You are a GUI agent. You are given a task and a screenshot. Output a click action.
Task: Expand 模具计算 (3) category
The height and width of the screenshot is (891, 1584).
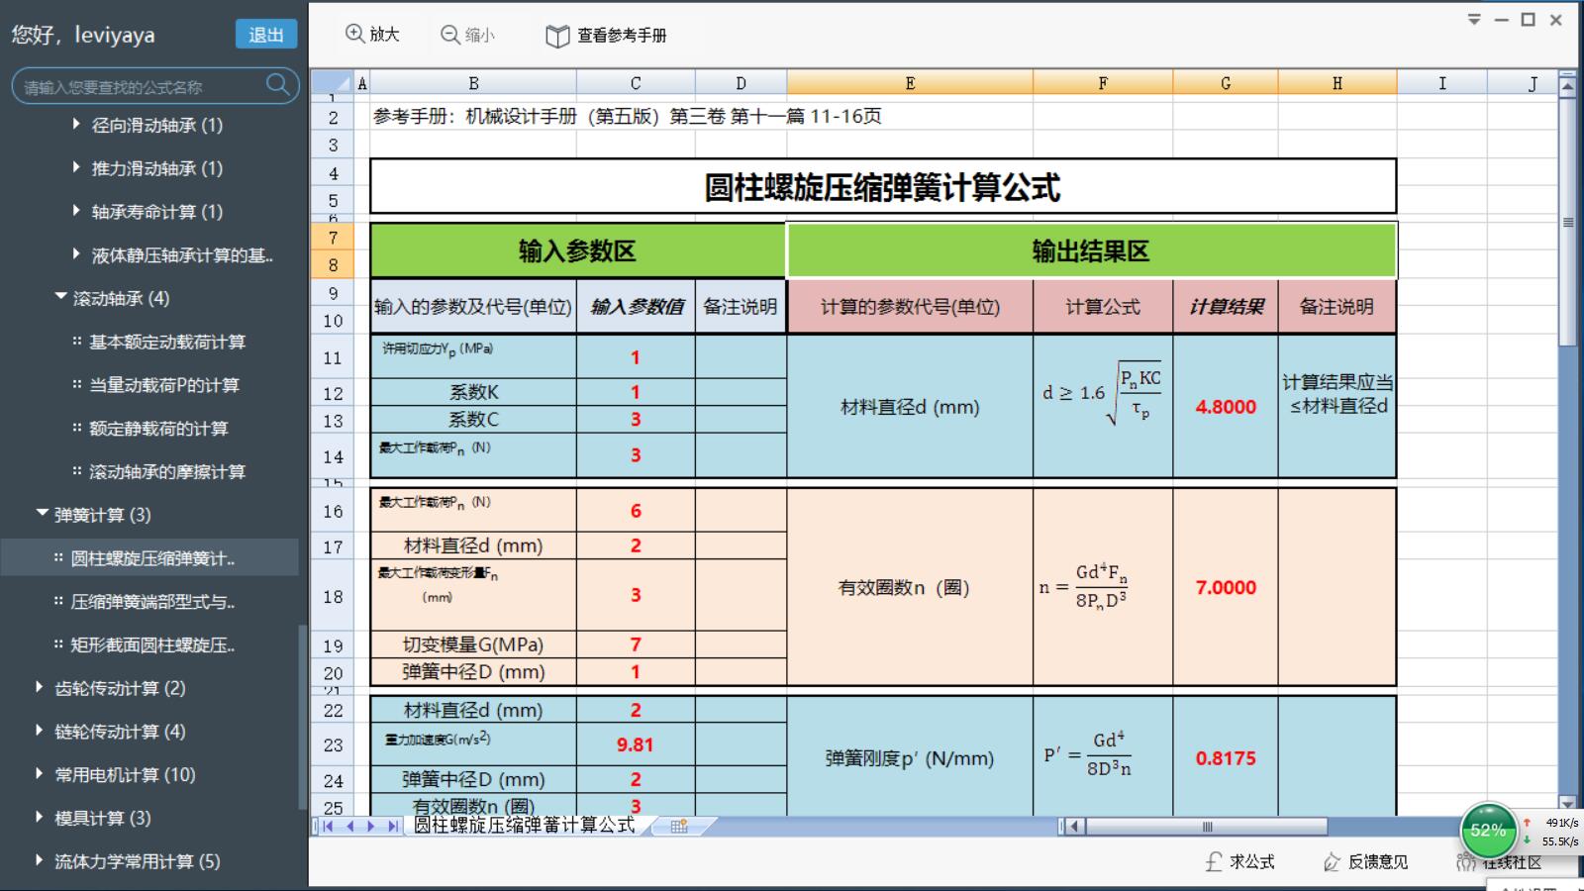coord(40,818)
